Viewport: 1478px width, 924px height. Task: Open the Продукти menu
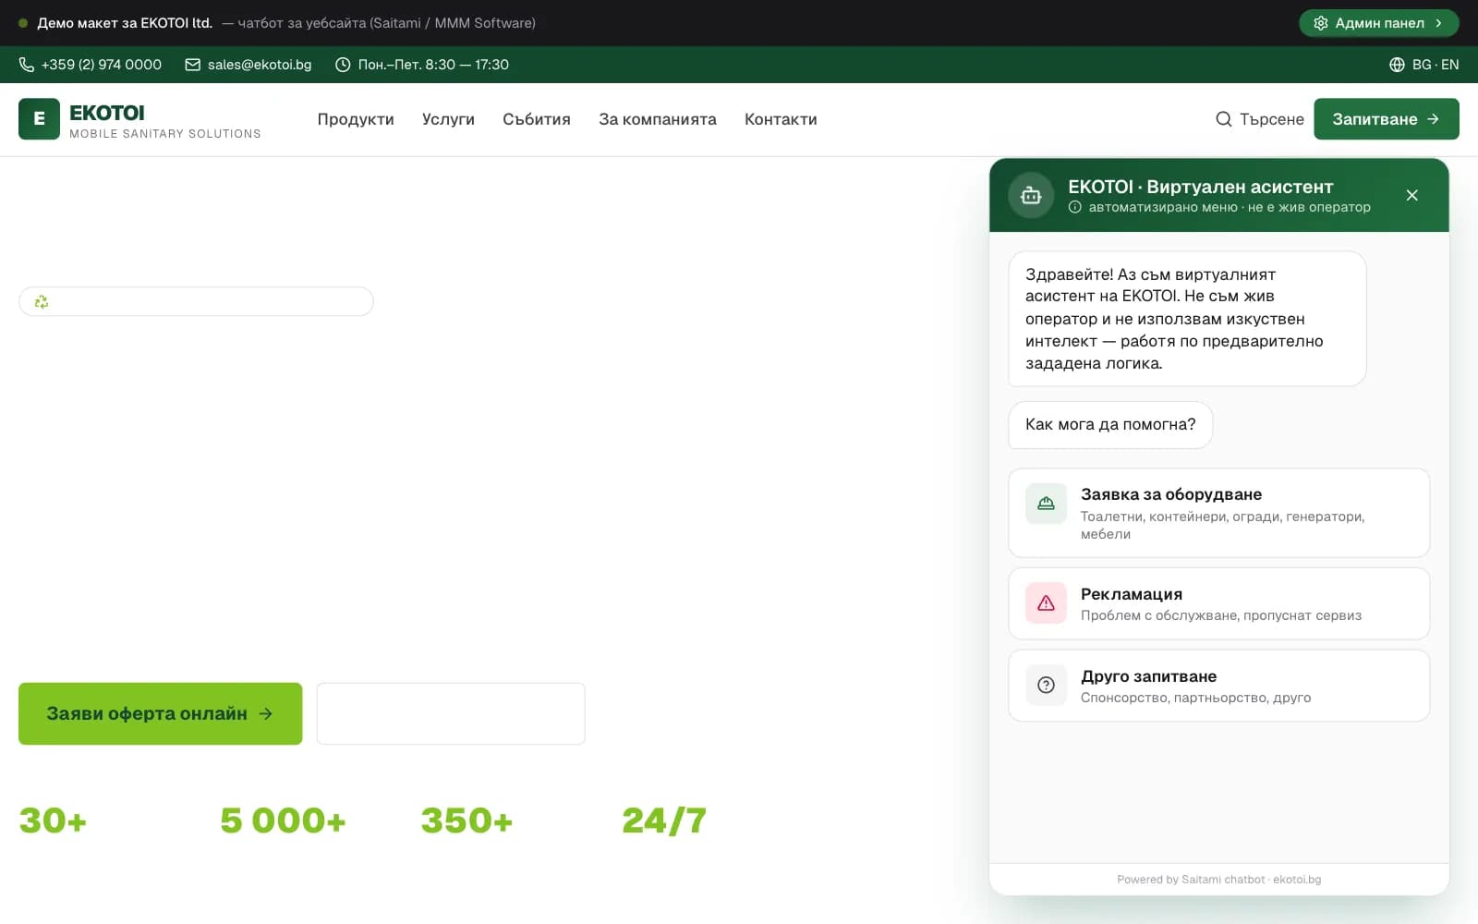click(356, 119)
